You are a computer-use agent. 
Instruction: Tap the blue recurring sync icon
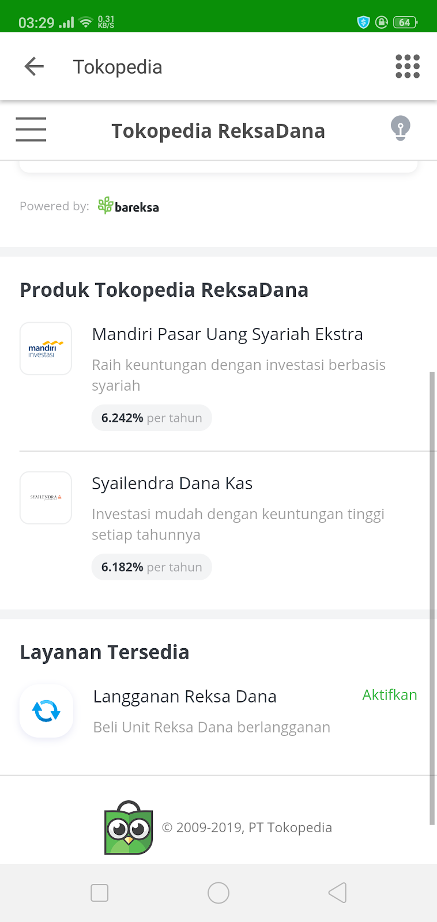[46, 711]
